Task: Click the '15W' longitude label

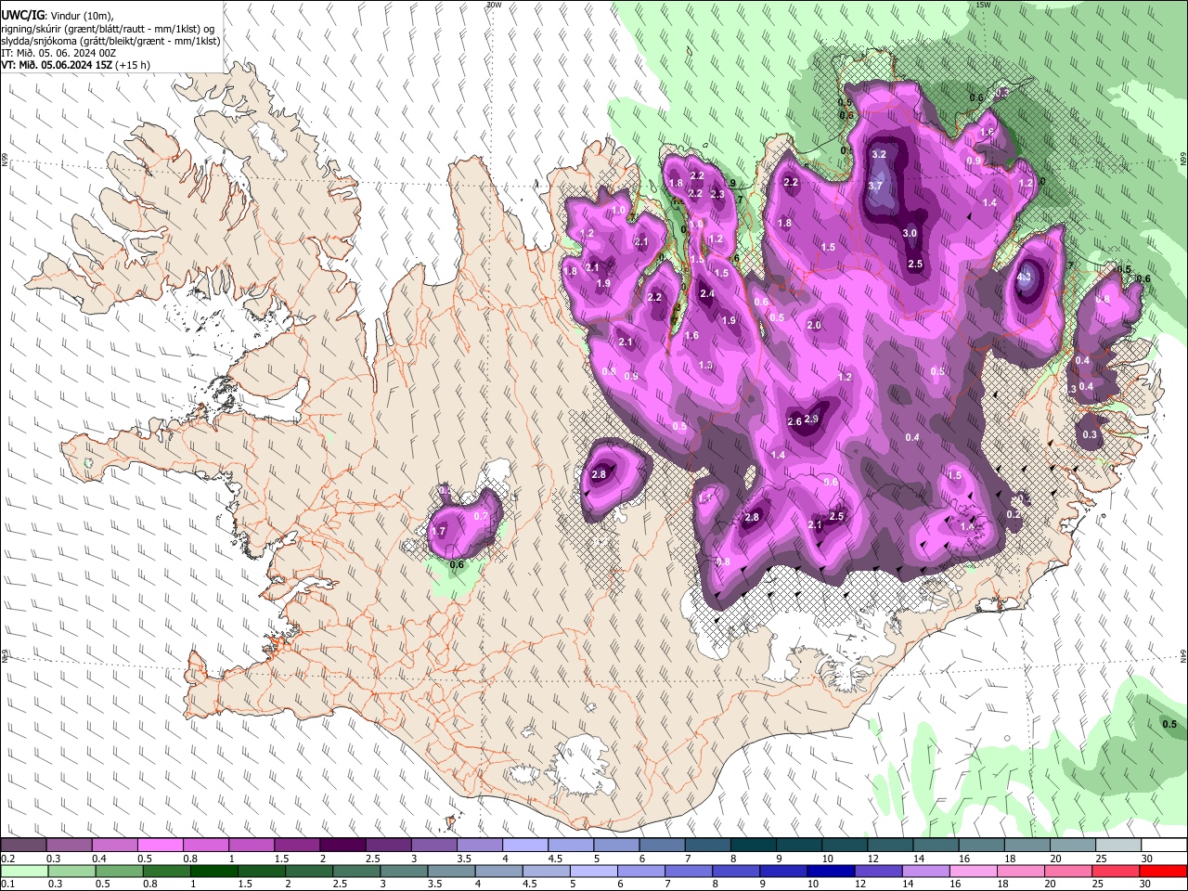Action: point(984,5)
